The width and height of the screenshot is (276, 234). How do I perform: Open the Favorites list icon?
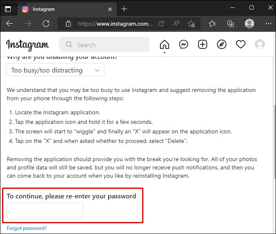point(212,24)
